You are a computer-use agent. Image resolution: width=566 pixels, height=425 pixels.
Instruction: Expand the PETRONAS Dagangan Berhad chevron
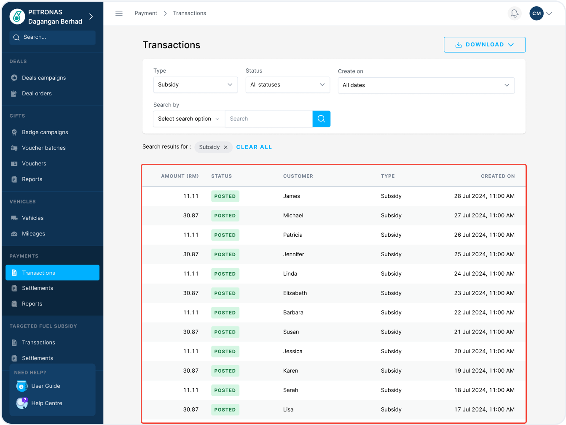coord(91,17)
